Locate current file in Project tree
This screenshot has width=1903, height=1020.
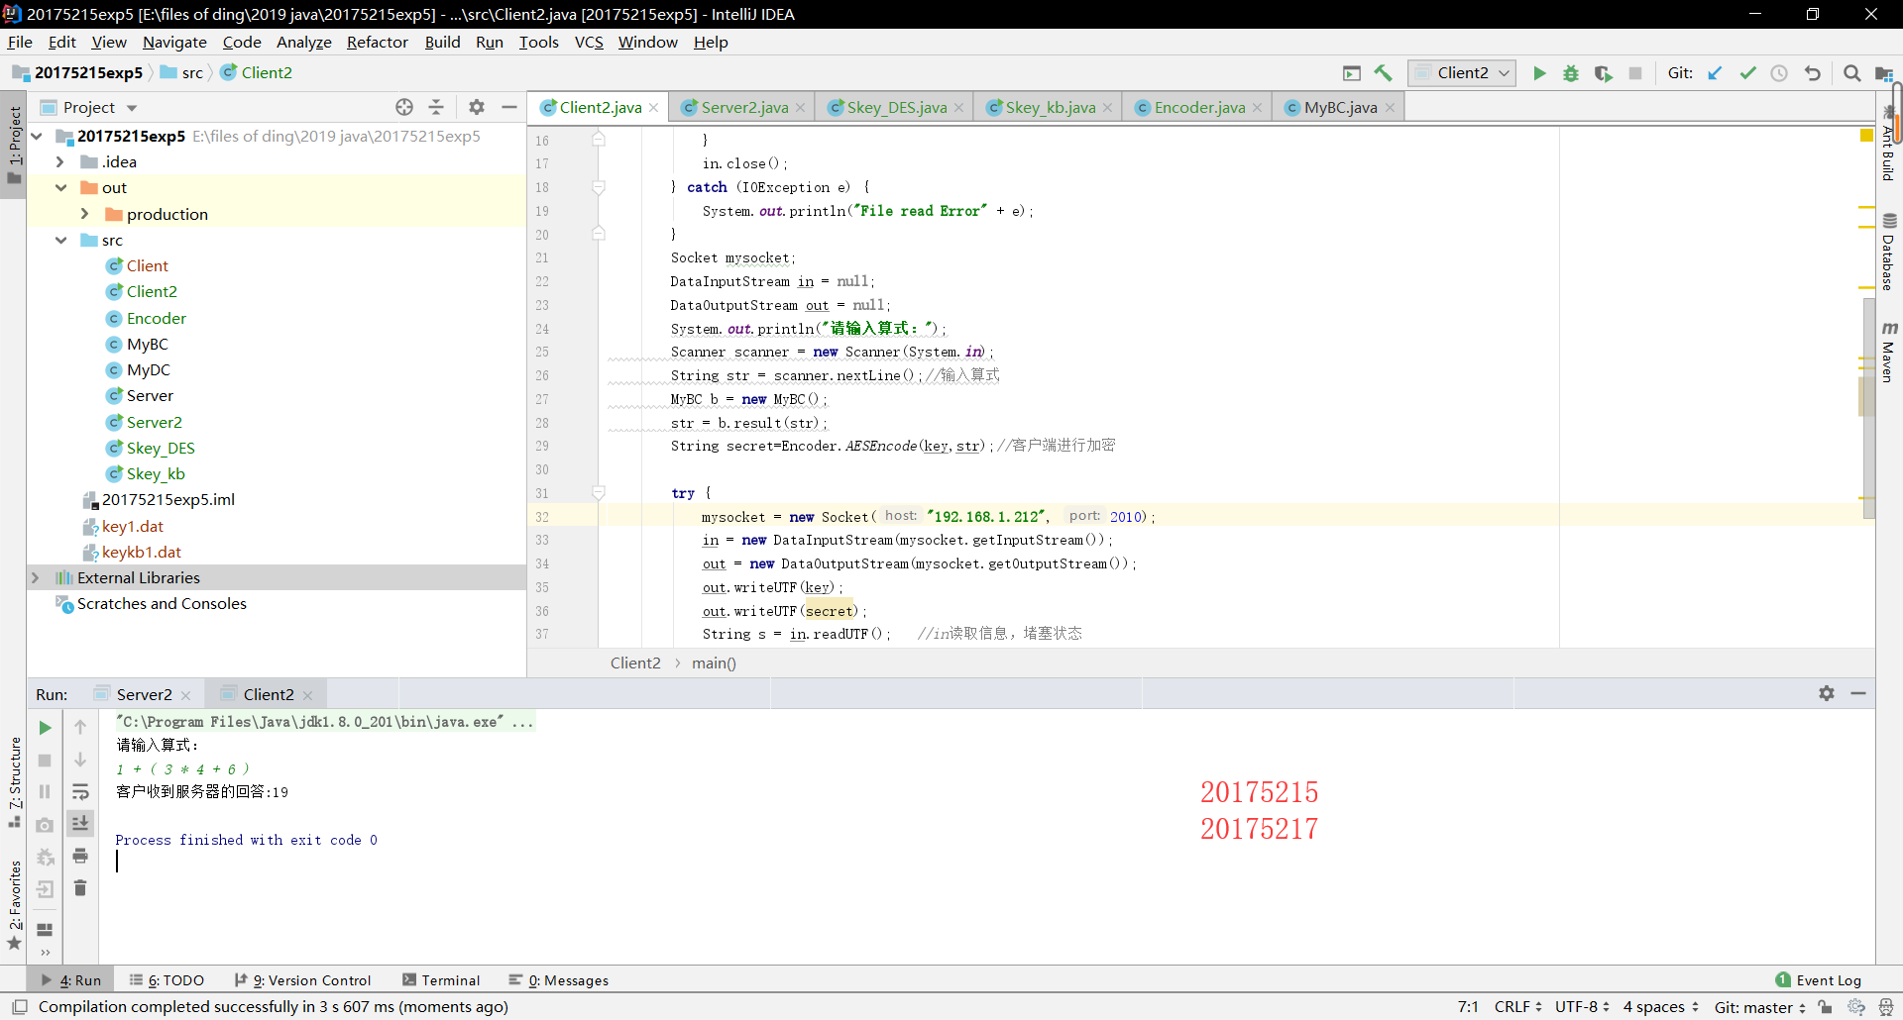click(x=404, y=107)
